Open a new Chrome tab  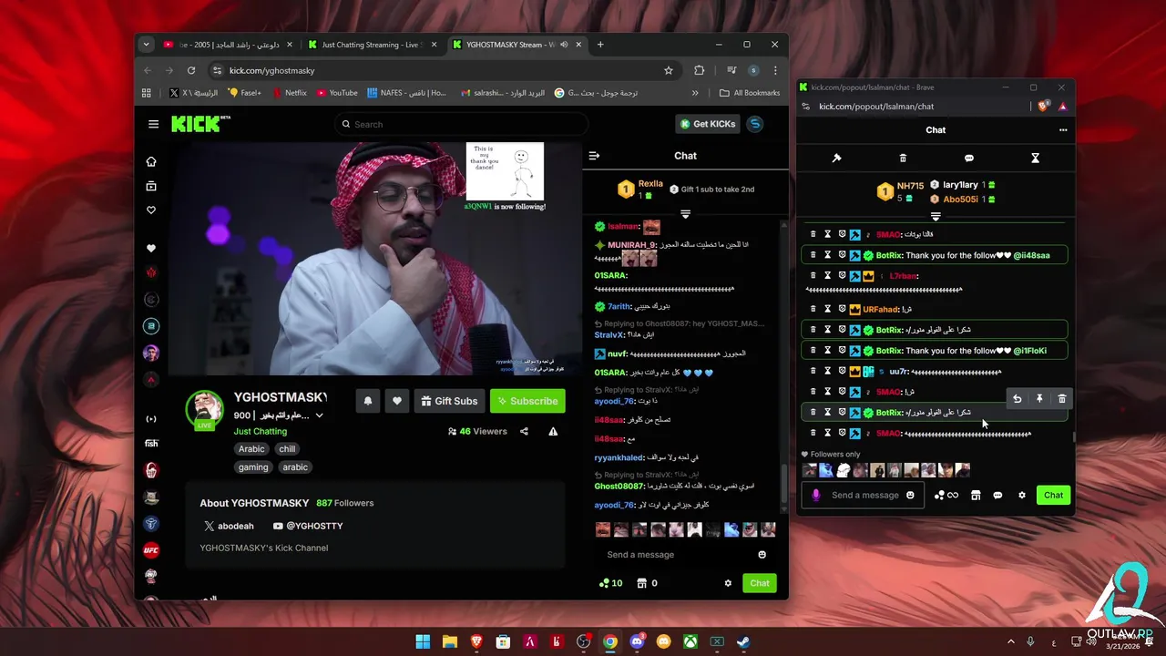(x=600, y=44)
